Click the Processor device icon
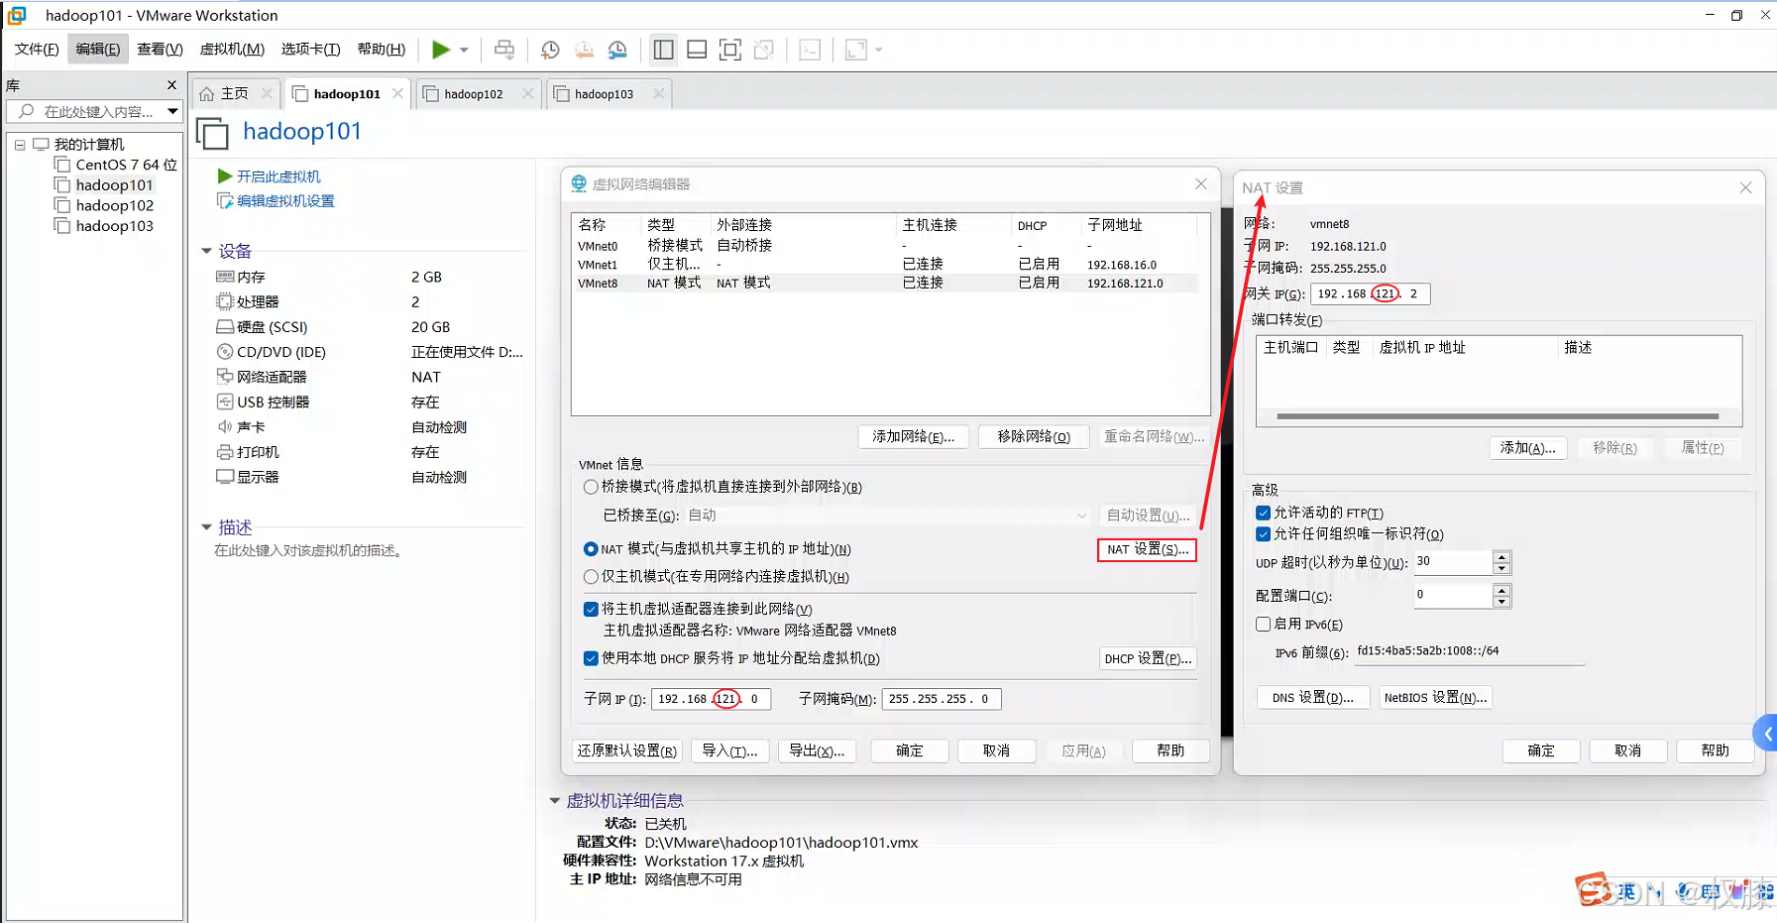The width and height of the screenshot is (1777, 923). 225,301
